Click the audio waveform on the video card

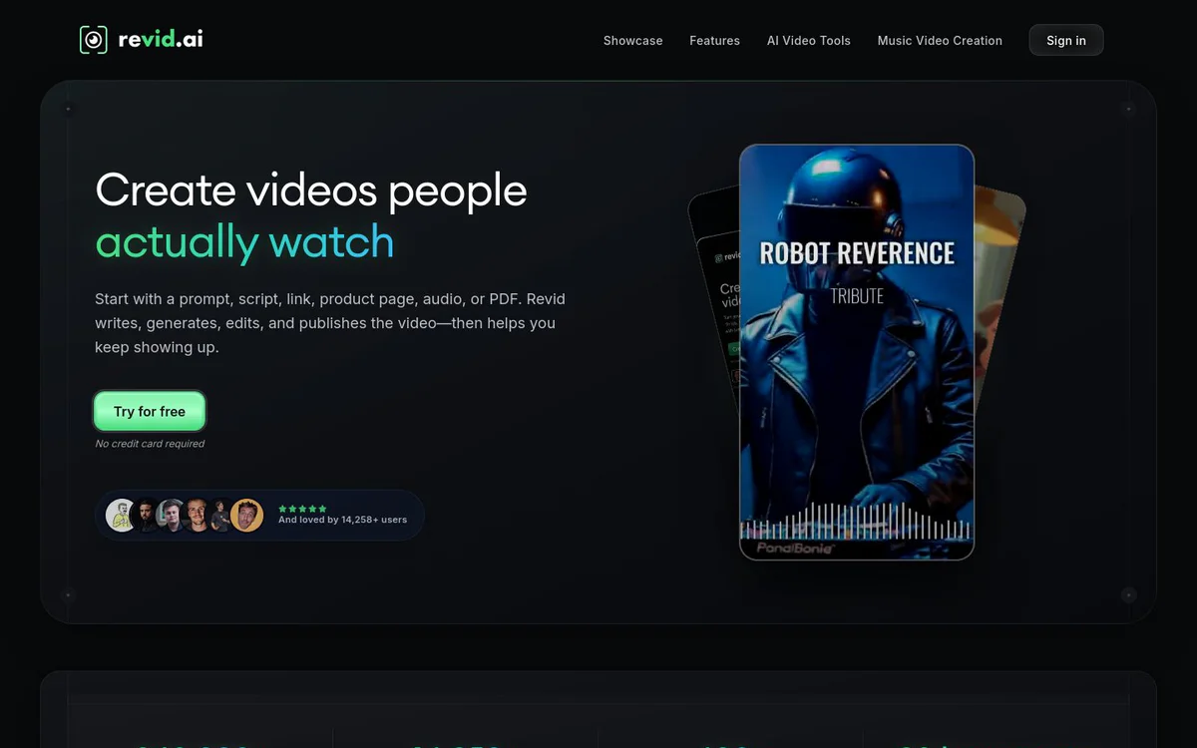(856, 521)
